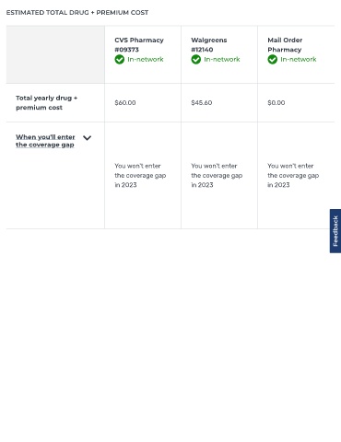Click CVS coverage gap message text

pyautogui.click(x=140, y=175)
